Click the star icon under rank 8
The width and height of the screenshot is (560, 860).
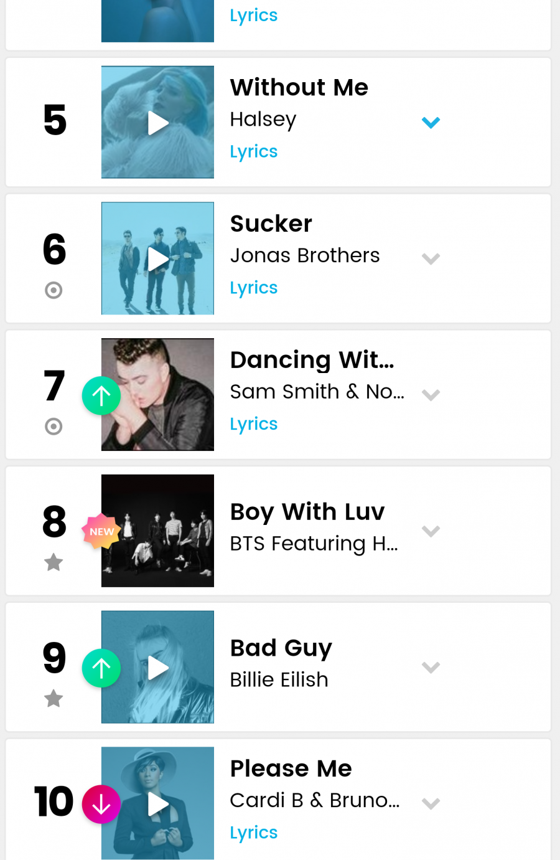(x=54, y=562)
